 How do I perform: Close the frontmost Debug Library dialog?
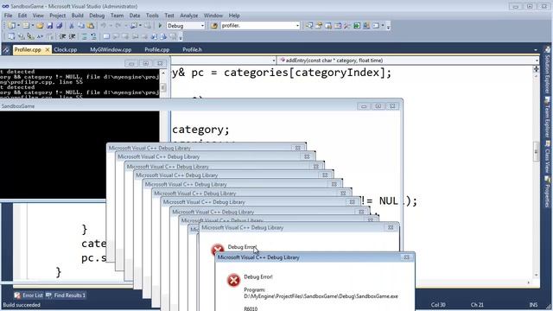[x=407, y=257]
